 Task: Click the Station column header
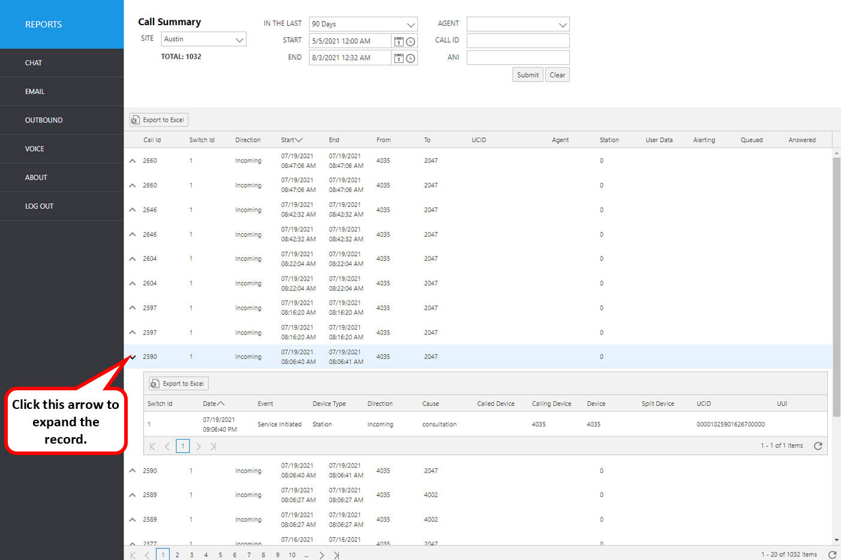coord(609,140)
